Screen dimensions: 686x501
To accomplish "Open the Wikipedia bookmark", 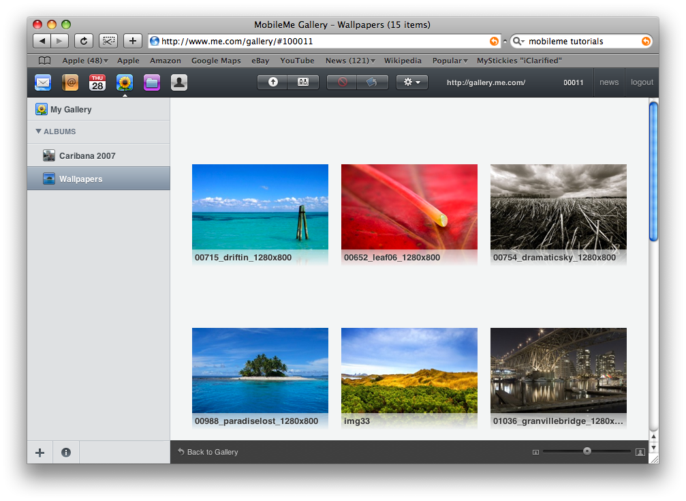I will pos(403,61).
